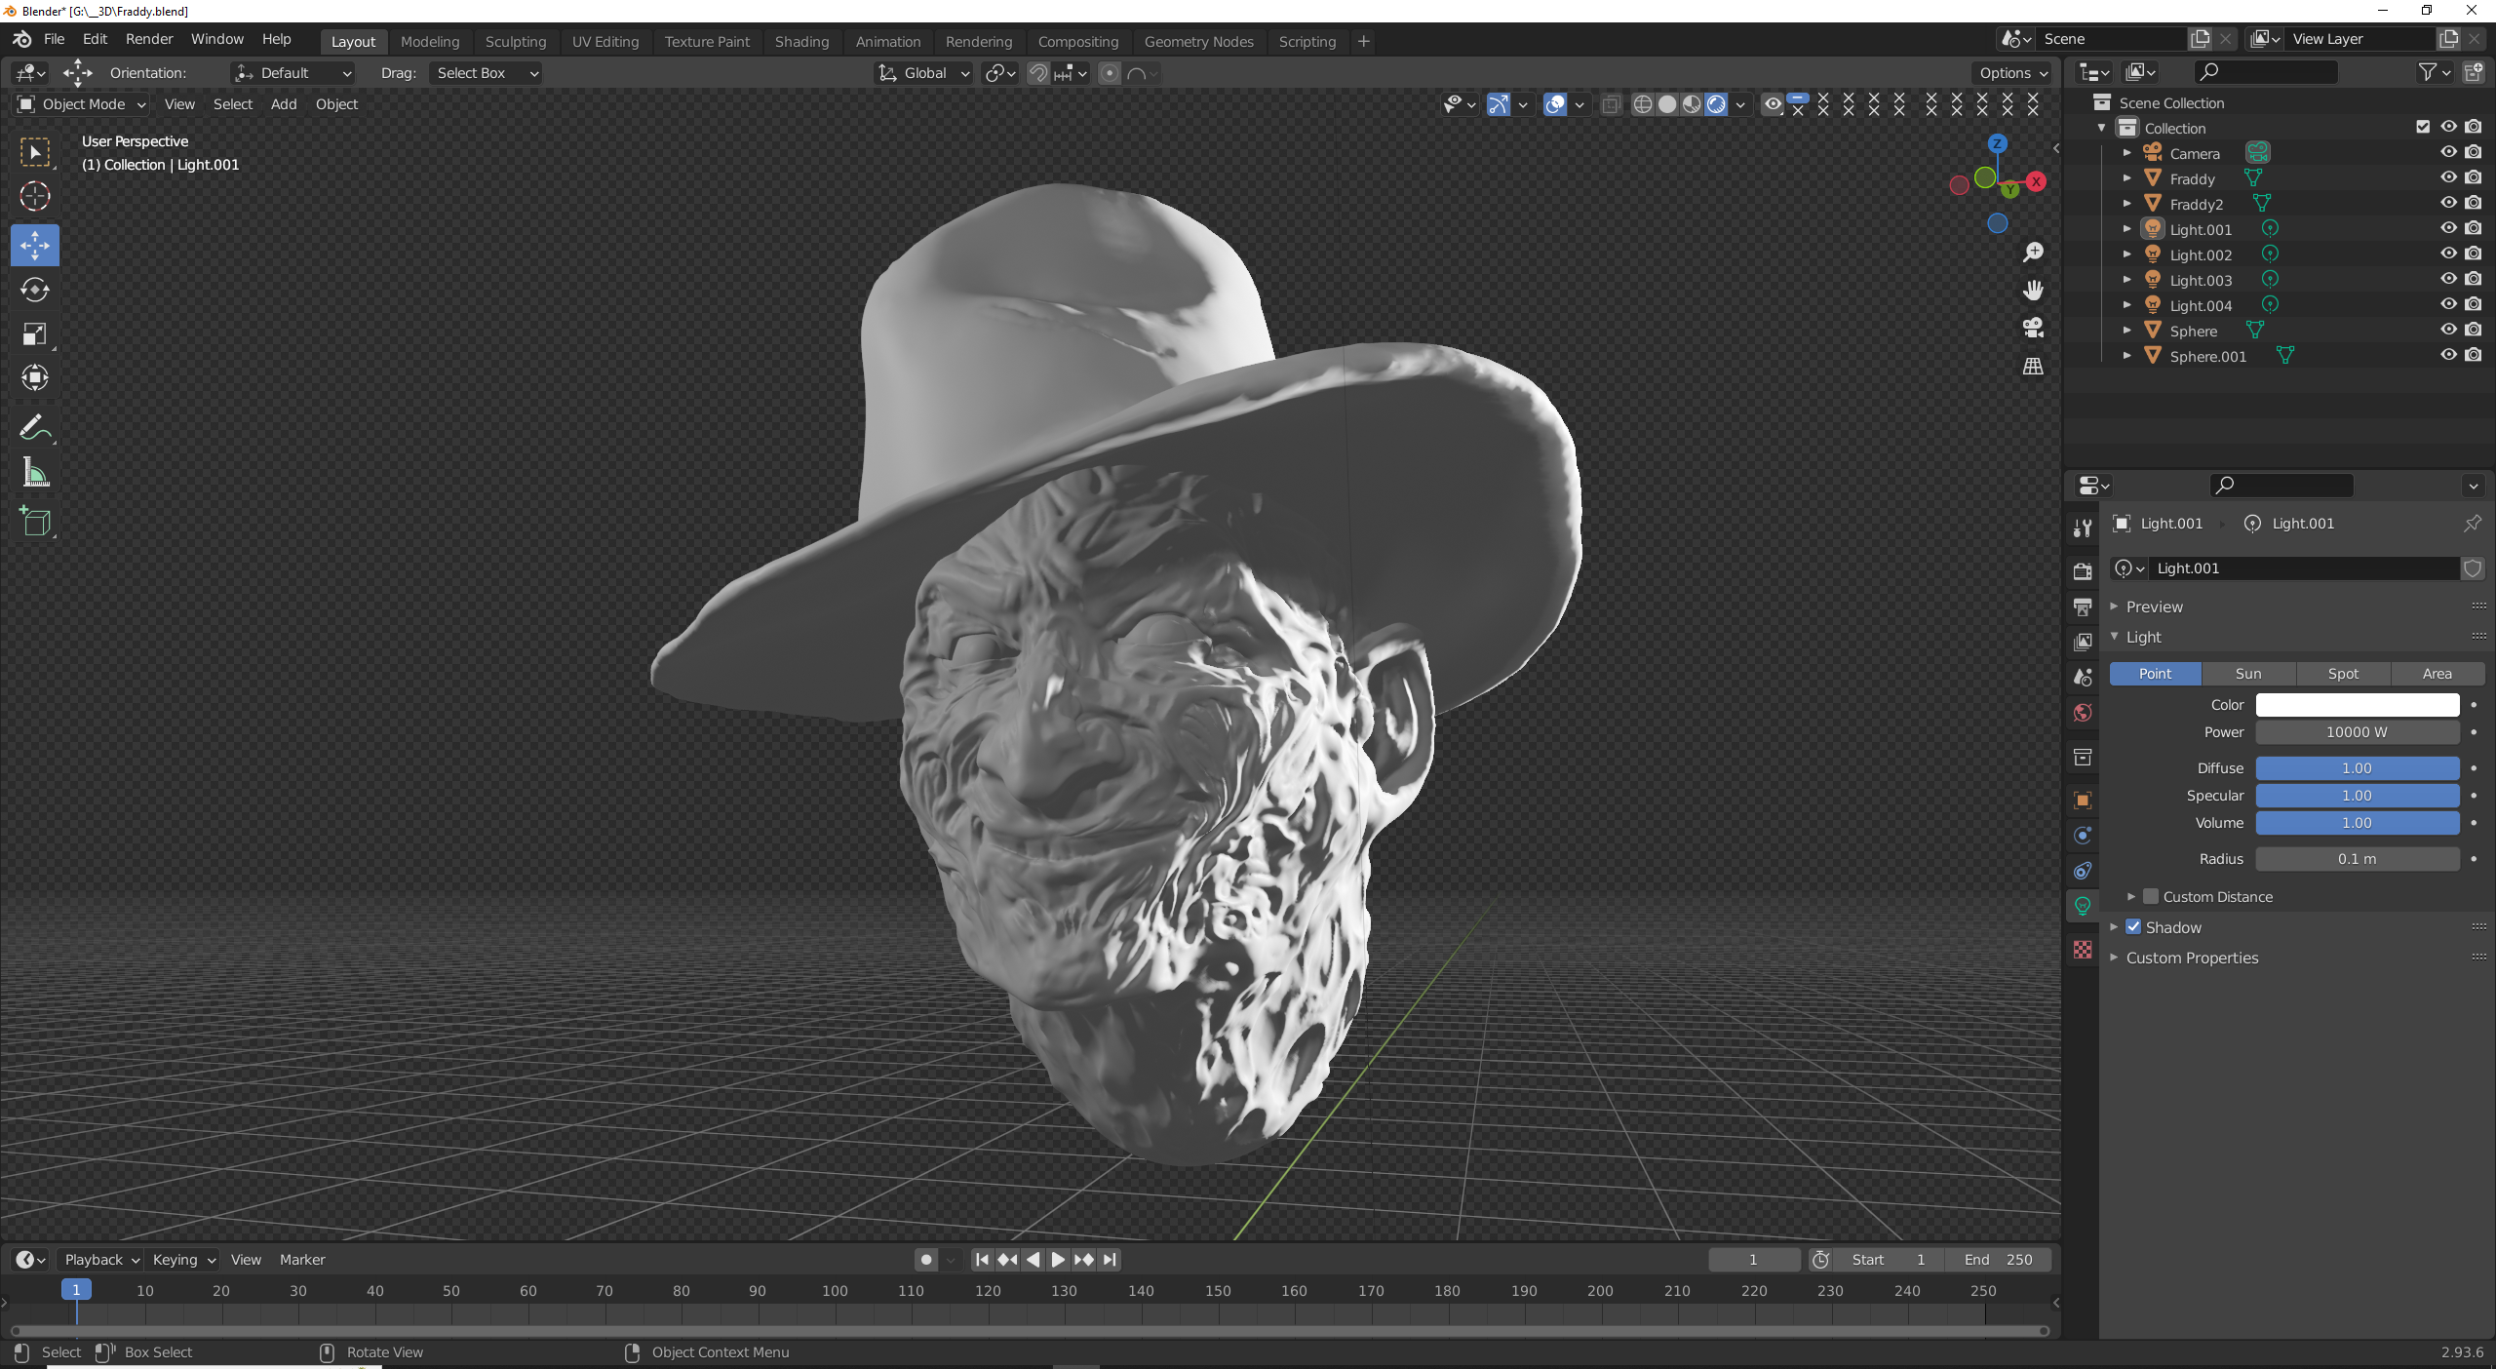Open Tool properties tab
The height and width of the screenshot is (1369, 2496).
point(2083,528)
